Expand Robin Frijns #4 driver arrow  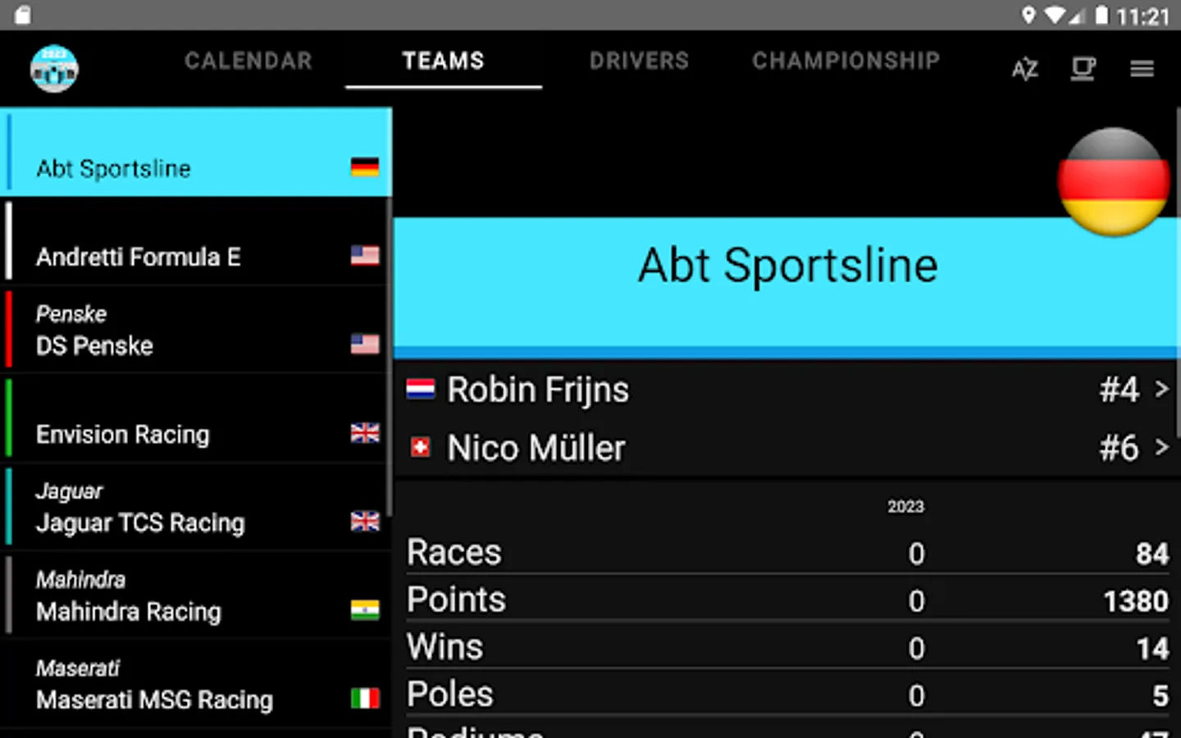coord(1161,389)
